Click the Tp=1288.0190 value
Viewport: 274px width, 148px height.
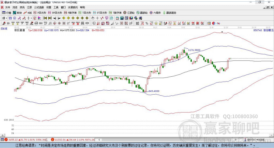(x=35, y=30)
